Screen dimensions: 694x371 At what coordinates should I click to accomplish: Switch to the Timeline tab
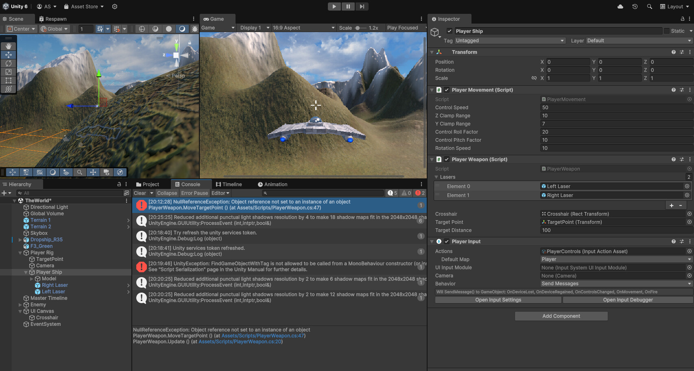coord(230,184)
